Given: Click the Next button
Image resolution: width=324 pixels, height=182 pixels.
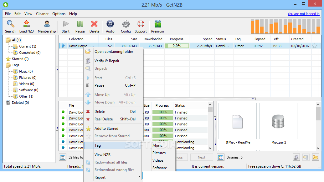Looking at the screenshot, I should click(x=202, y=157).
